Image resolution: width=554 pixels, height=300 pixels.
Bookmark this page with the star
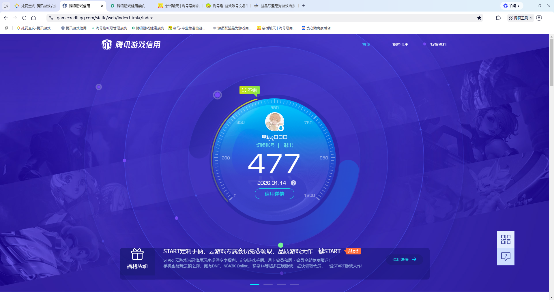(480, 18)
